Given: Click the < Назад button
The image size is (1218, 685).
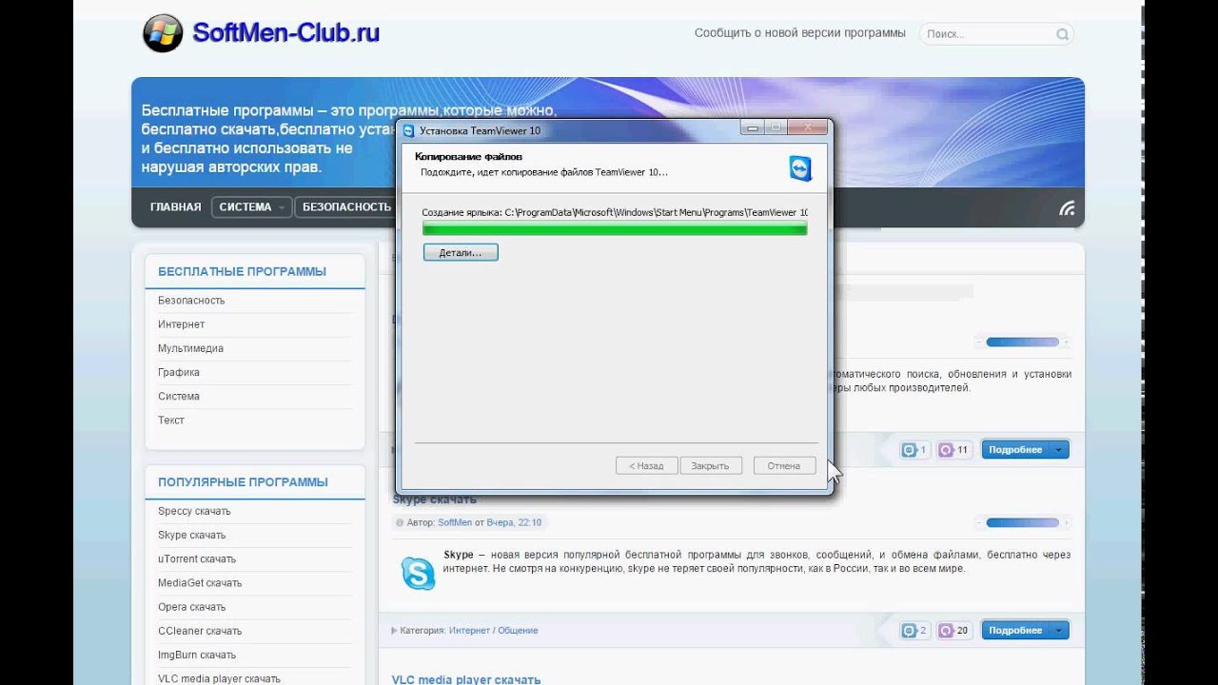Looking at the screenshot, I should 646,466.
